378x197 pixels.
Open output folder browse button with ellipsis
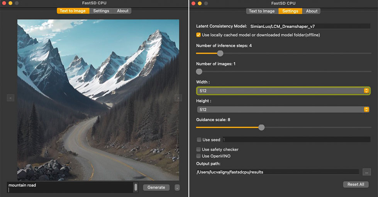pos(366,172)
